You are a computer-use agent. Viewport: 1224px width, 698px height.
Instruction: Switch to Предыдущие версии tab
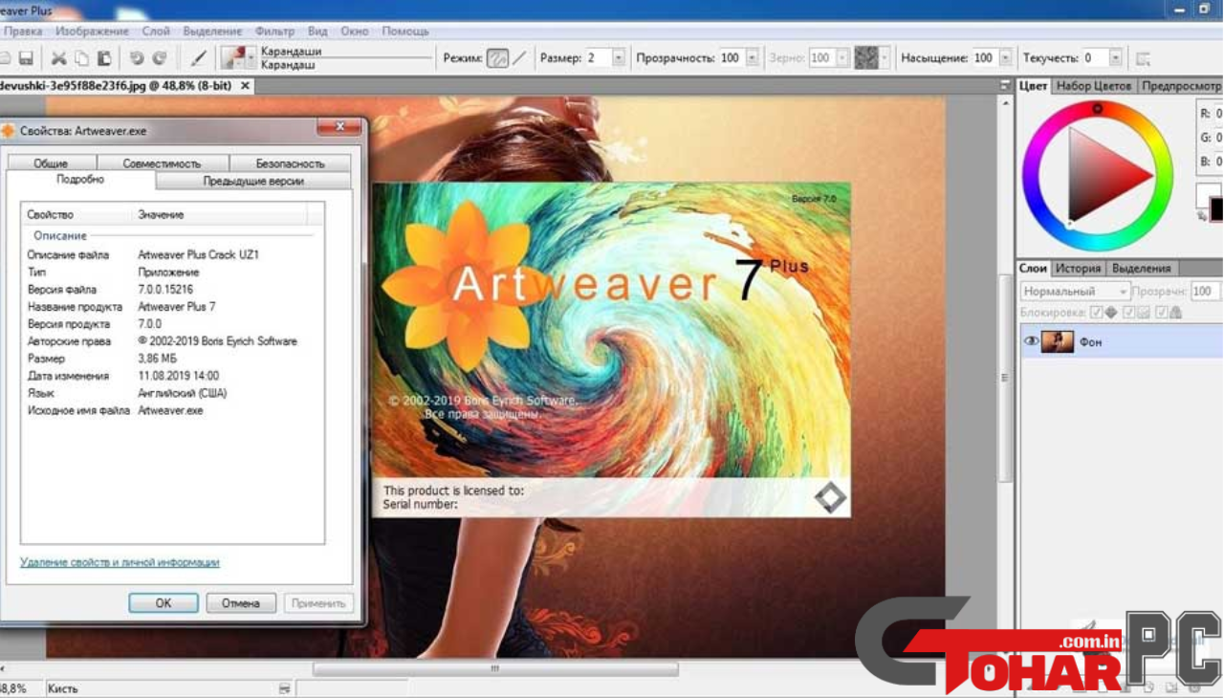[253, 181]
